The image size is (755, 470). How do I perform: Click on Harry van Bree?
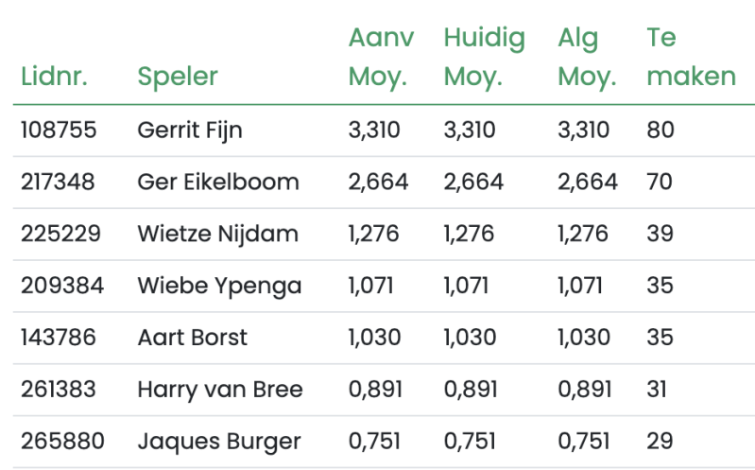point(220,390)
